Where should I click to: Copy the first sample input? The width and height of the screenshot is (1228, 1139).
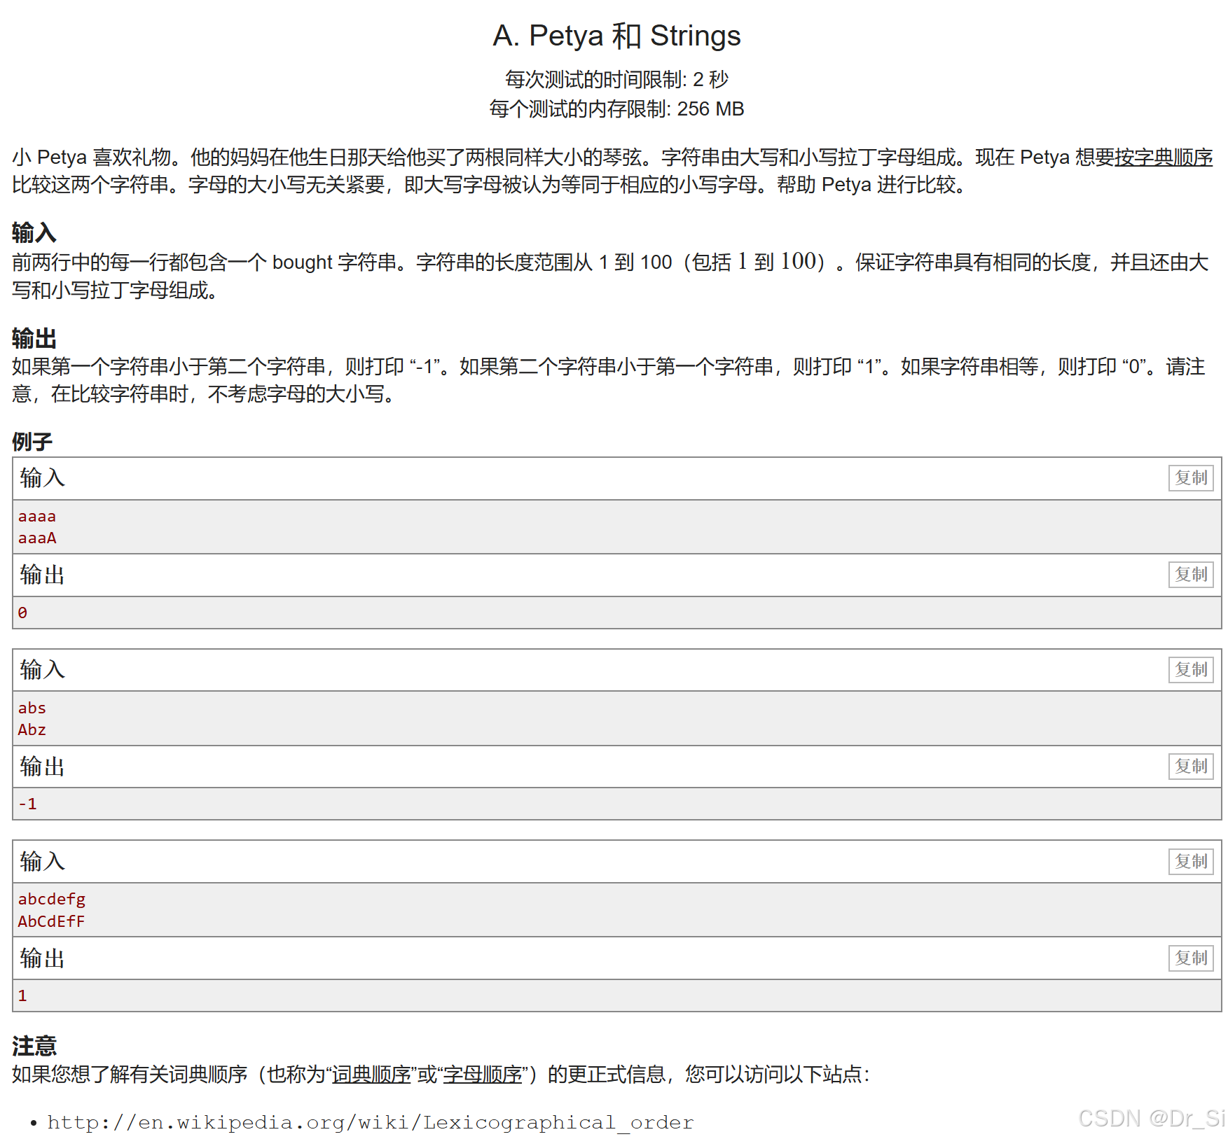click(1191, 478)
